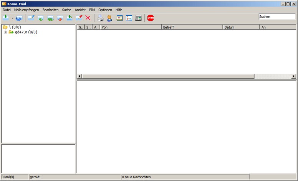Open the Optionen menu

pos(105,10)
